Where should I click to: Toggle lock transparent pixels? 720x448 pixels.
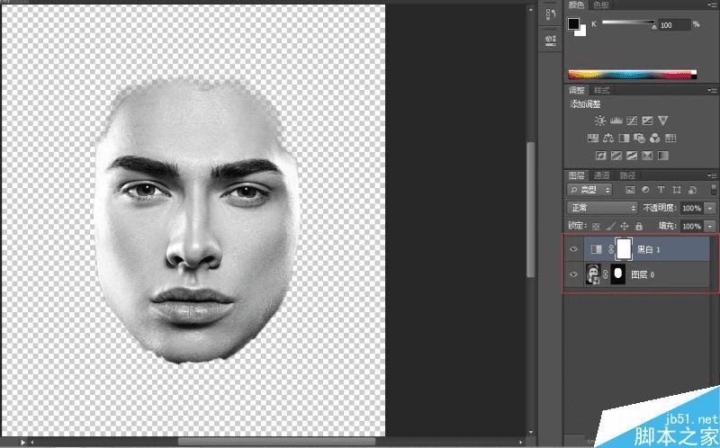[595, 226]
